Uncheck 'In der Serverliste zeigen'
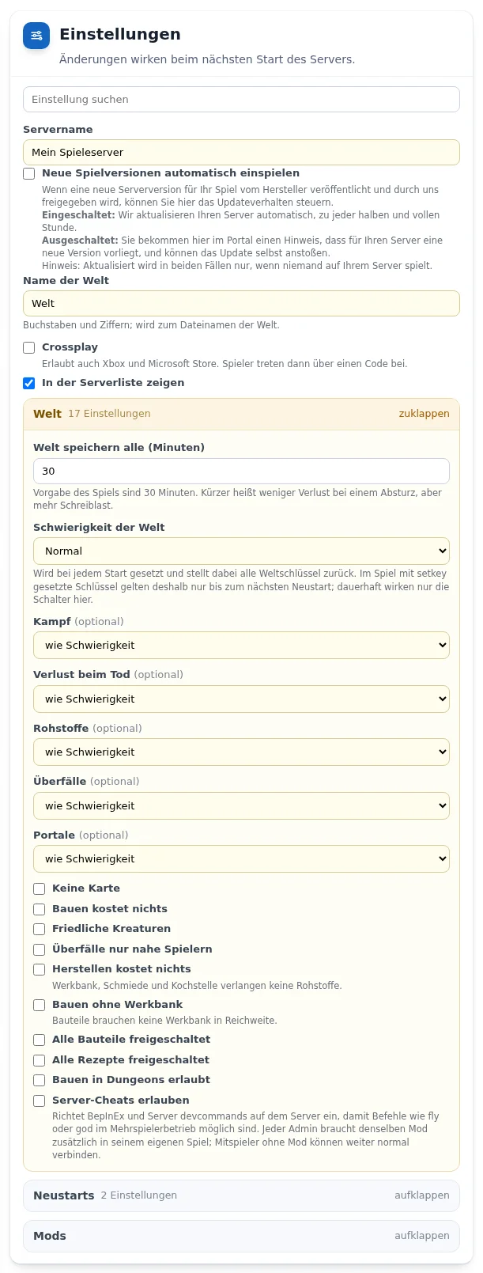The height and width of the screenshot is (1273, 483). (29, 383)
